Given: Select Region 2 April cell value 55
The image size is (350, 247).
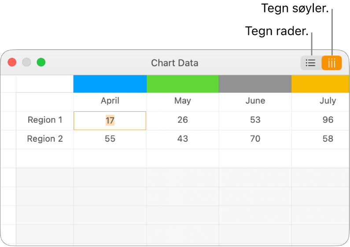Looking at the screenshot, I should pyautogui.click(x=110, y=139).
